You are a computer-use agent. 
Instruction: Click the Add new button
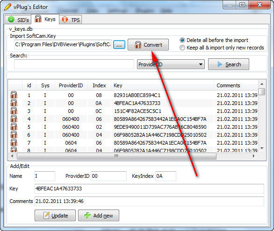pyautogui.click(x=99, y=216)
